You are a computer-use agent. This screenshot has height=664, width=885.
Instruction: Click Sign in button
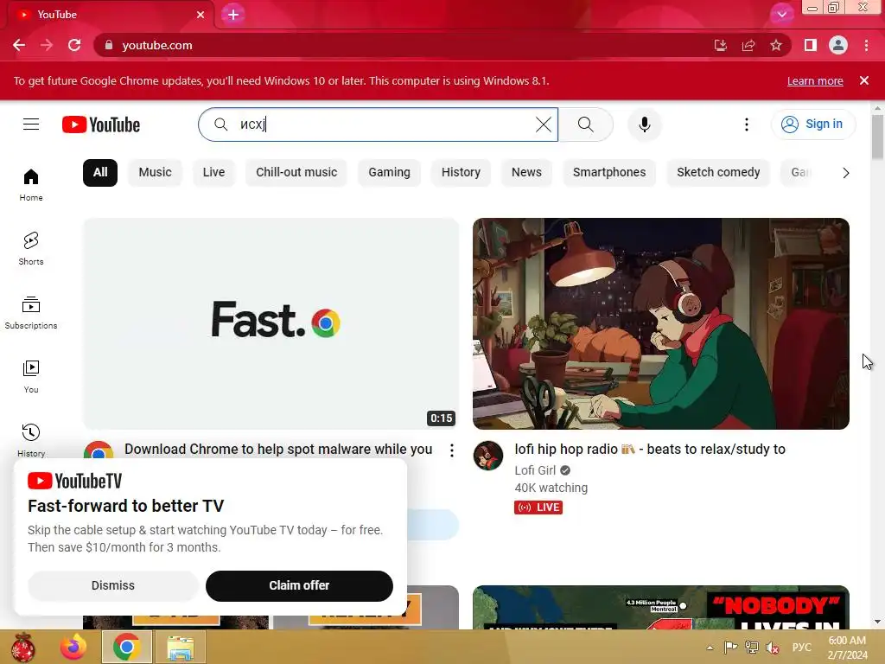[812, 124]
